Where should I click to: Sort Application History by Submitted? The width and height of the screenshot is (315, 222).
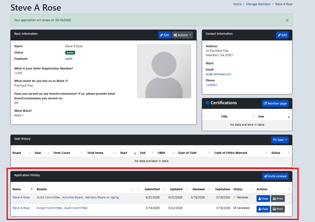[152, 189]
